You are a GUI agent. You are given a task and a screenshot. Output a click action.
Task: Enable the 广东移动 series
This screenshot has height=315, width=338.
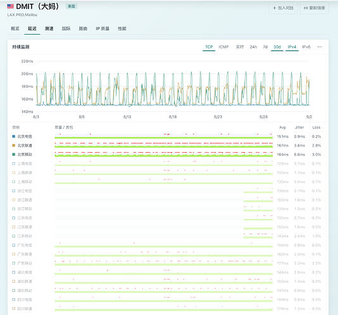coord(13,263)
